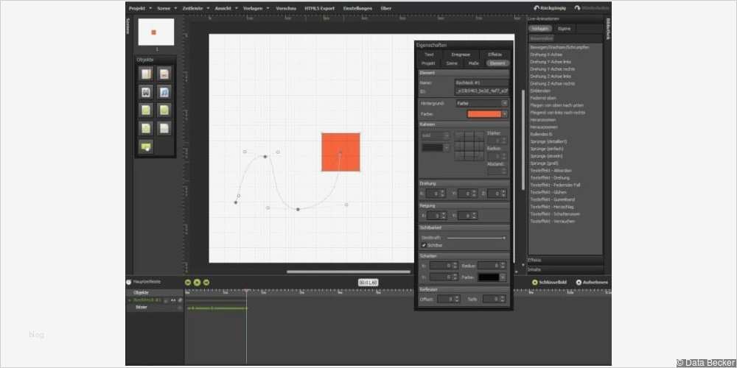The width and height of the screenshot is (737, 368).
Task: Click the Aufnehmen record button
Action: pyautogui.click(x=592, y=282)
